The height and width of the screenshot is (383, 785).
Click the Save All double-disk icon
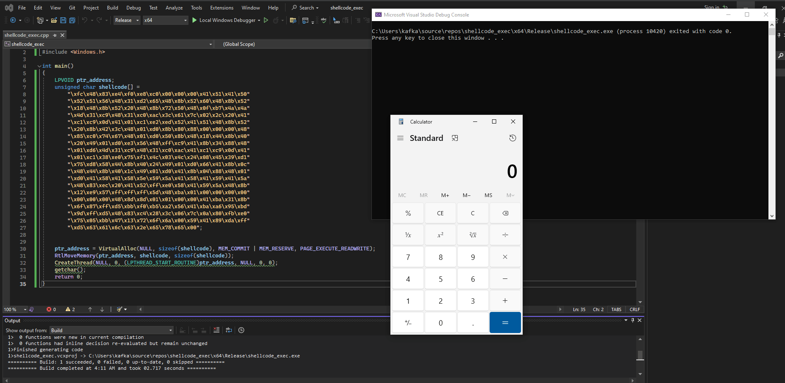click(x=72, y=20)
